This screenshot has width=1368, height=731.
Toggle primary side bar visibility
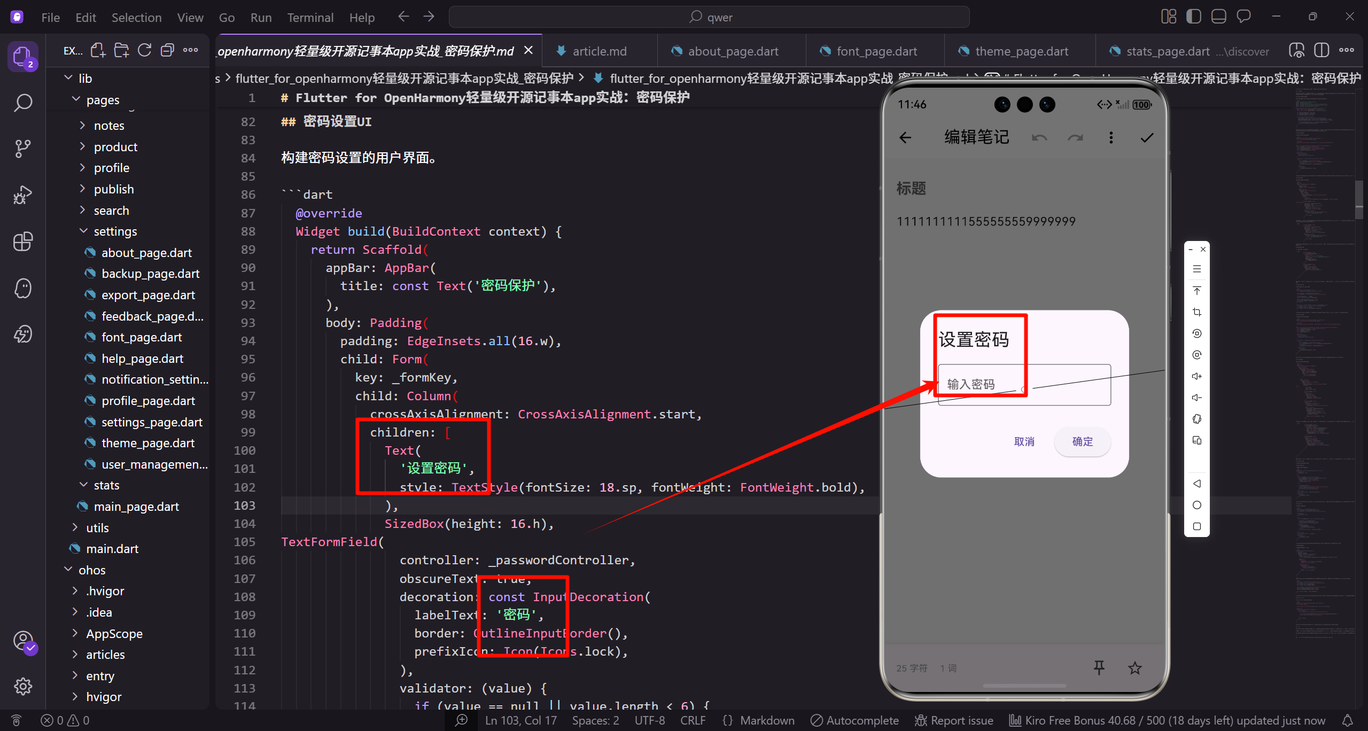pos(1193,17)
